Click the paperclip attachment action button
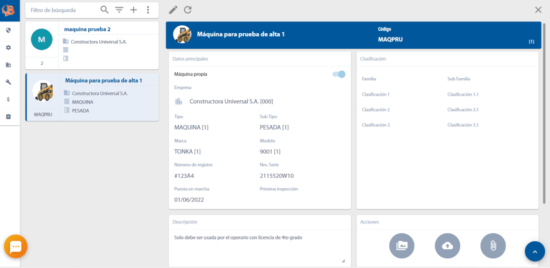 click(x=493, y=245)
